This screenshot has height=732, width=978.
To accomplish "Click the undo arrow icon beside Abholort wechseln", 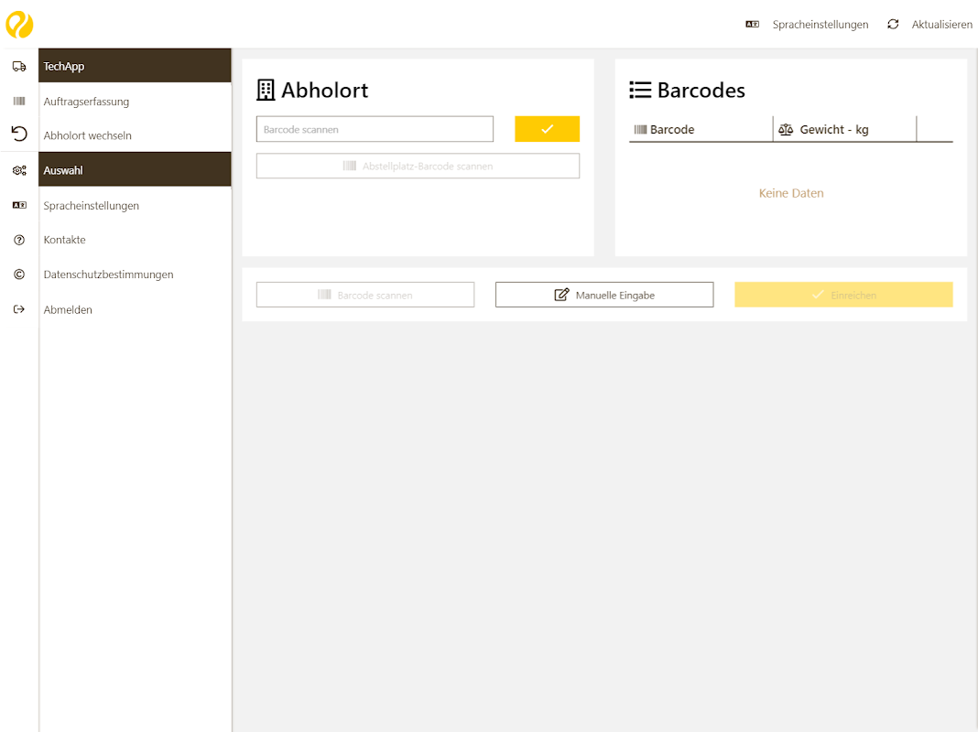I will click(19, 134).
